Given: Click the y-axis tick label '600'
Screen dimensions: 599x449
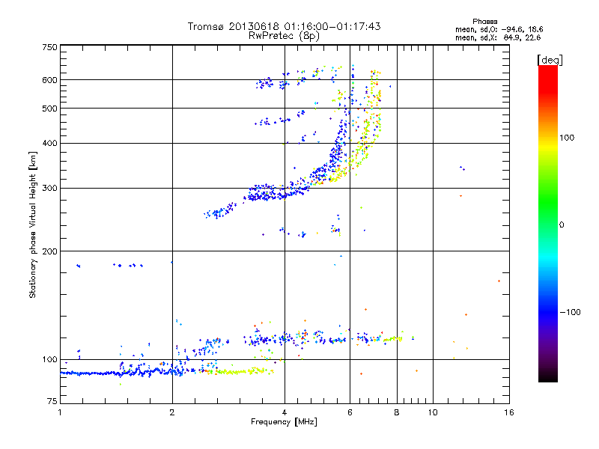Looking at the screenshot, I should click(x=49, y=80).
